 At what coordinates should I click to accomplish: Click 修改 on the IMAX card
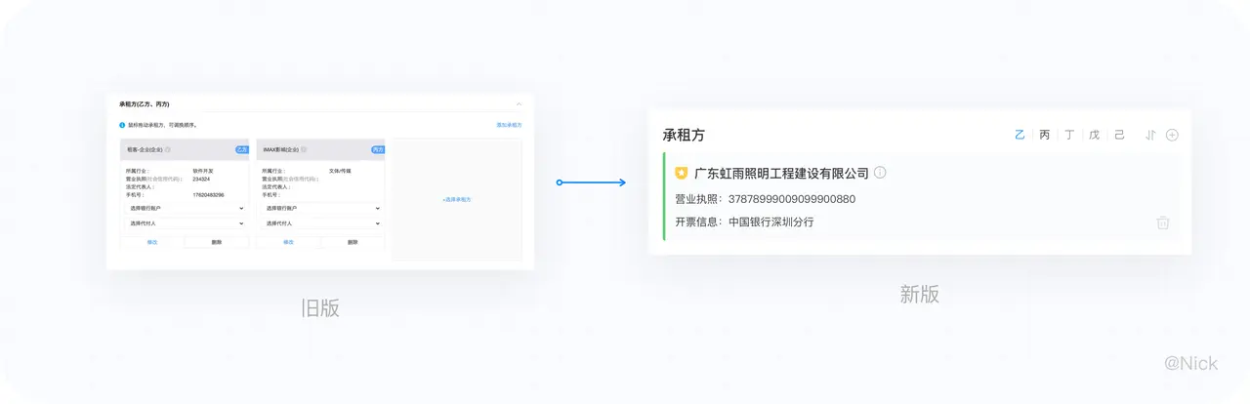(288, 242)
